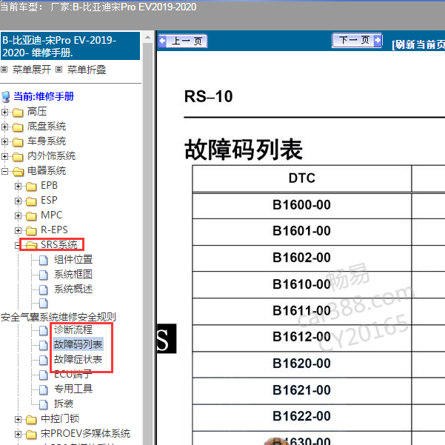Viewport: 445px width, 445px height.
Task: Click 菜单折叠 to collapse all menus
Action: pyautogui.click(x=87, y=70)
